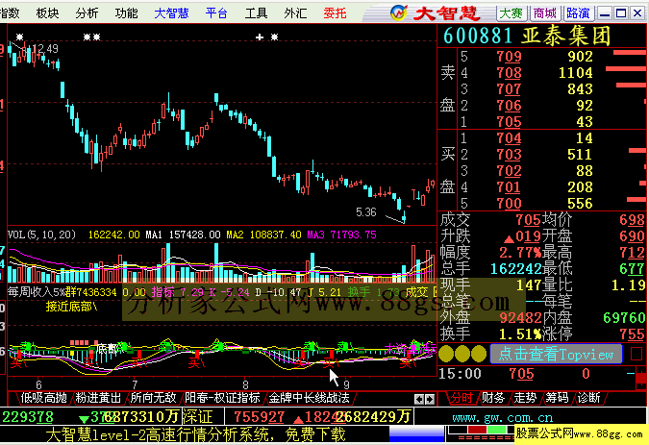Click buy level 4 price 701
The width and height of the screenshot is (649, 445).
pyautogui.click(x=509, y=186)
